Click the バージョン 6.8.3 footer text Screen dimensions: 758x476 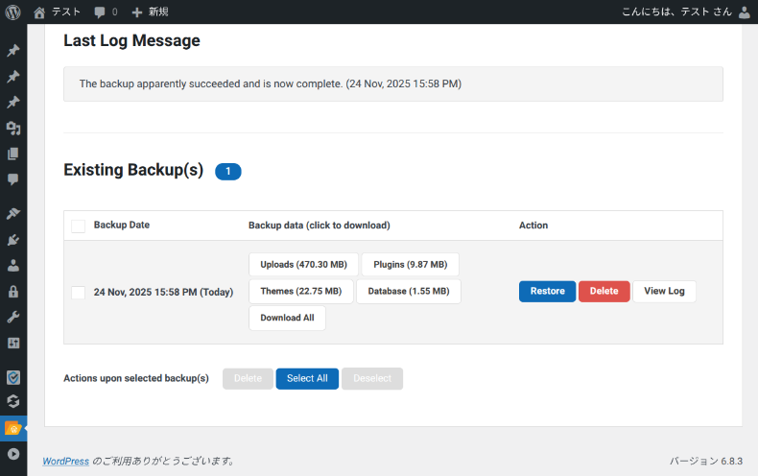706,461
